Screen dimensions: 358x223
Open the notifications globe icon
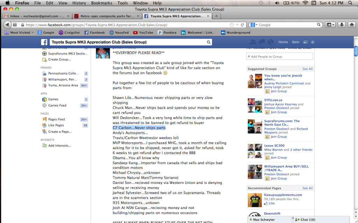pyautogui.click(x=271, y=42)
